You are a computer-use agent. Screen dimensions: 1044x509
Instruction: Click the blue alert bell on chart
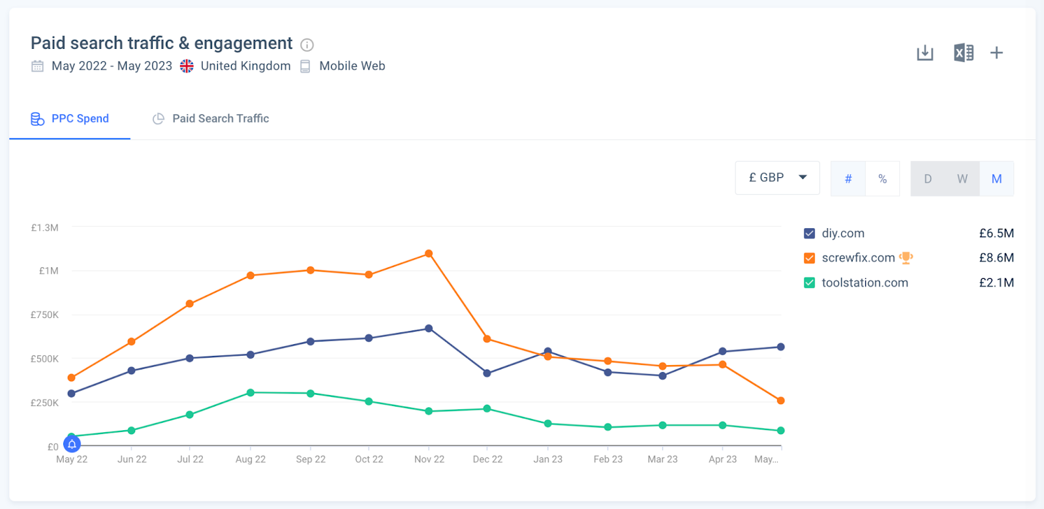point(72,444)
